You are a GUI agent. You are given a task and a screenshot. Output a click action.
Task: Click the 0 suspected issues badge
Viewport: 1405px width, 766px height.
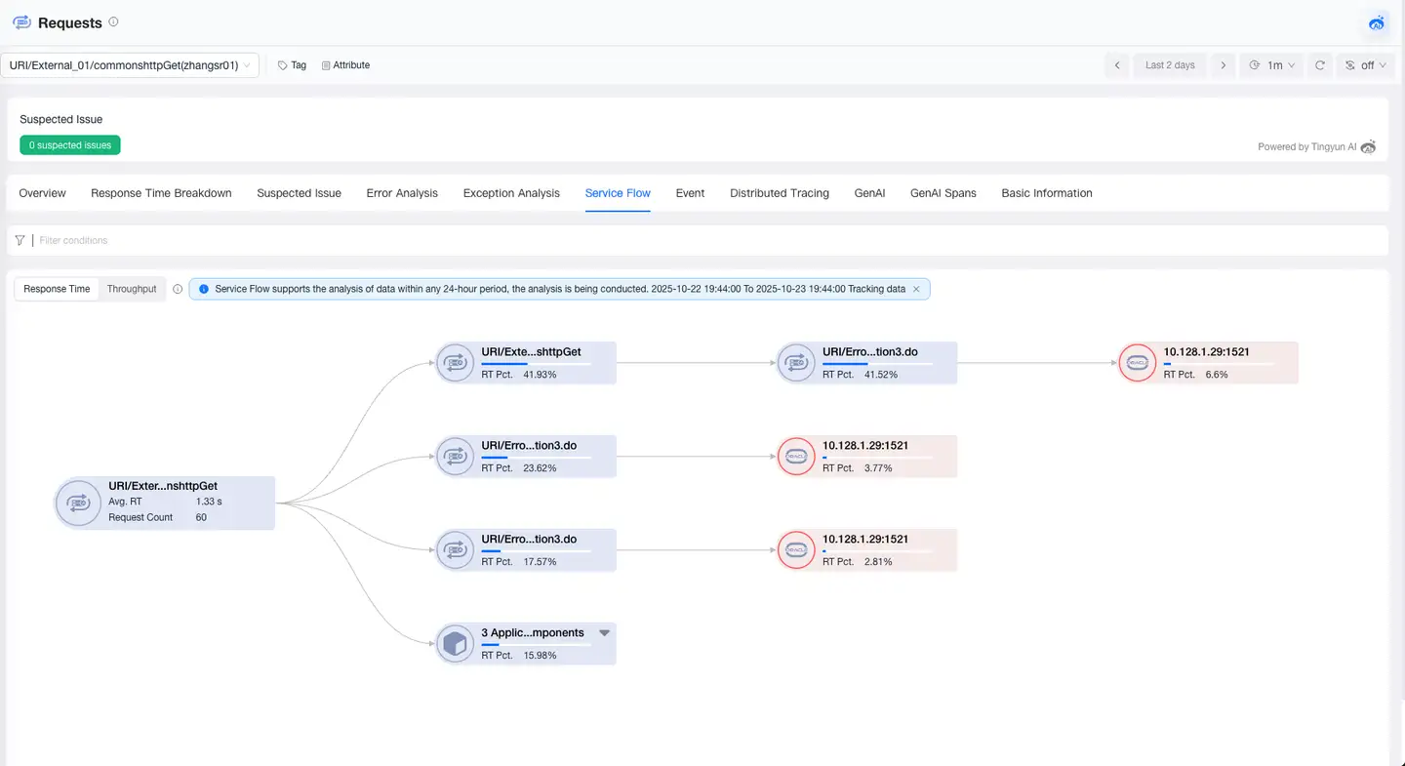tap(69, 143)
